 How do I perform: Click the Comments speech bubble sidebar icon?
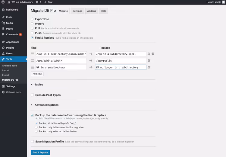3,34
